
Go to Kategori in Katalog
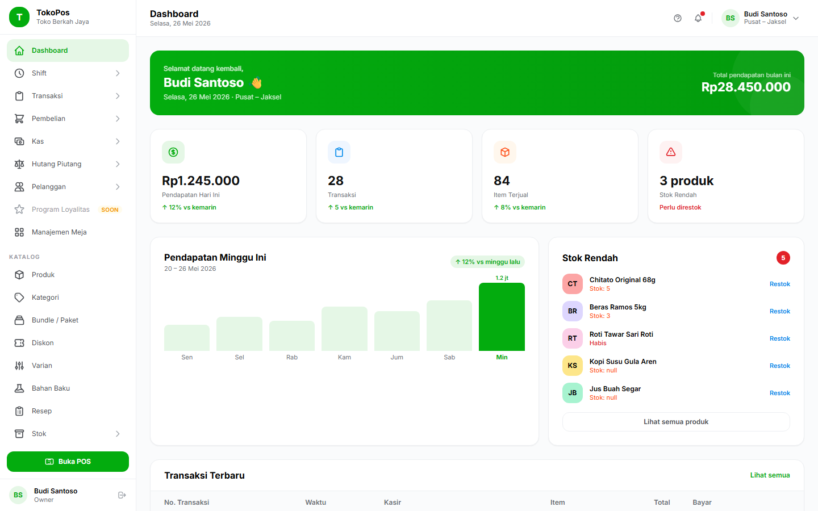(x=68, y=298)
